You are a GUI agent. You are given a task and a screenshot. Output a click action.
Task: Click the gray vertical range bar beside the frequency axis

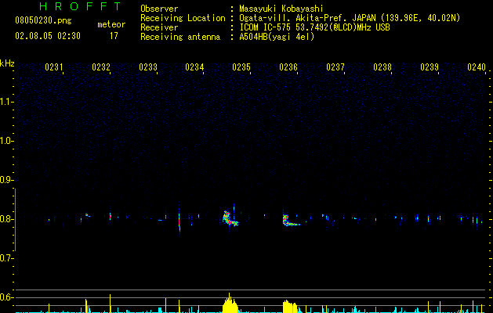[x=15, y=220]
